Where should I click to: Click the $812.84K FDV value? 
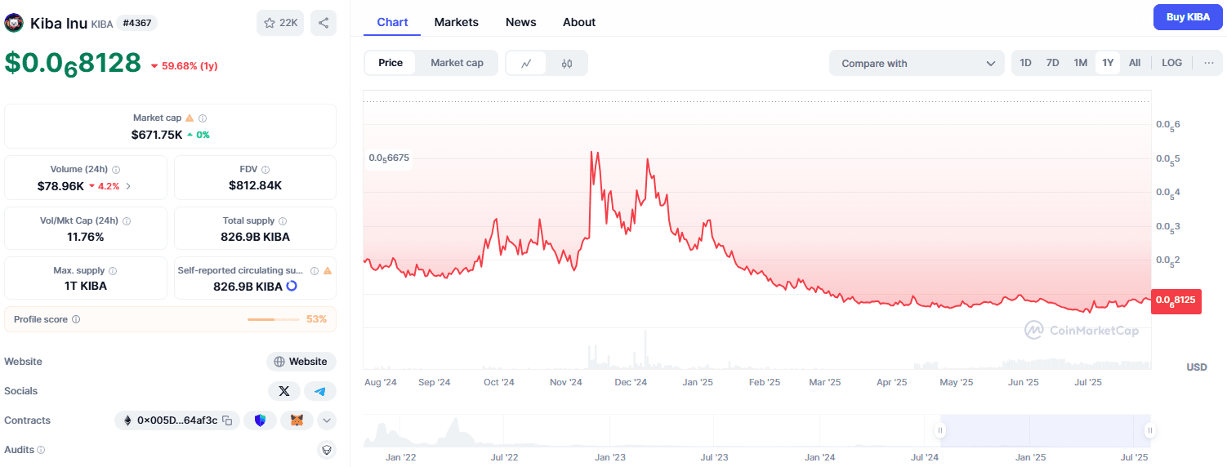coord(255,185)
